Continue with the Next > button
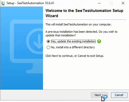129x102 pixels. (x=99, y=95)
